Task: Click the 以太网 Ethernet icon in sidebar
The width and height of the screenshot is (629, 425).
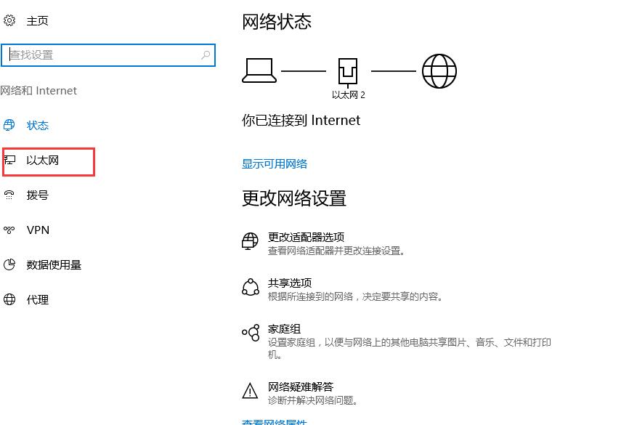Action: [x=9, y=160]
